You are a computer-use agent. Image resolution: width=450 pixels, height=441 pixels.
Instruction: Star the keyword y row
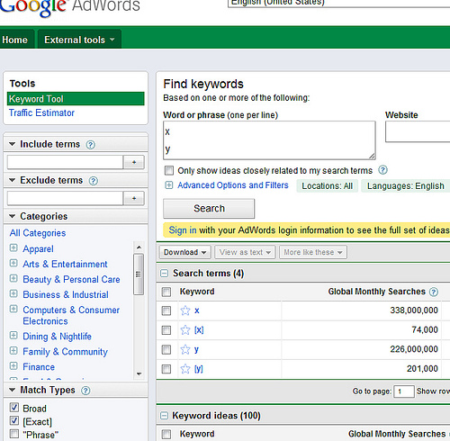[x=185, y=349]
